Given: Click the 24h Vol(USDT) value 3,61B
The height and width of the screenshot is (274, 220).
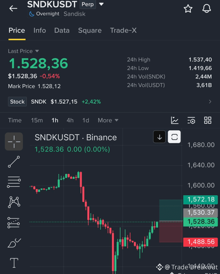Looking at the screenshot, I should pos(204,85).
